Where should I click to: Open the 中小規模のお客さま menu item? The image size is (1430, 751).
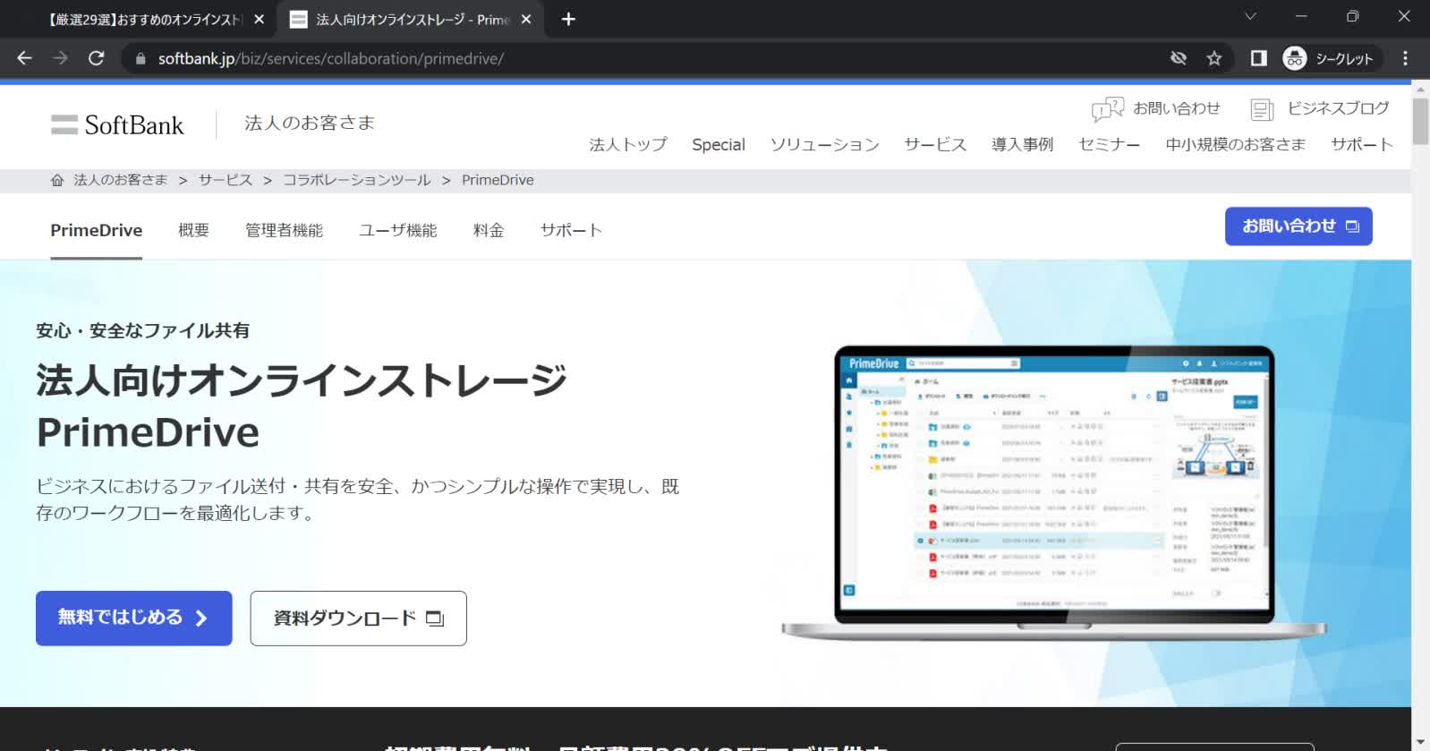1236,144
